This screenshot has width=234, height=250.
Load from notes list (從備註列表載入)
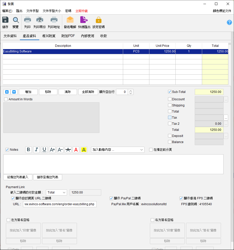click(18, 177)
